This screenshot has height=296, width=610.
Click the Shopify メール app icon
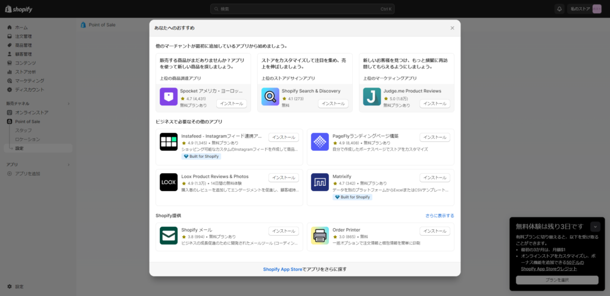[x=169, y=236]
